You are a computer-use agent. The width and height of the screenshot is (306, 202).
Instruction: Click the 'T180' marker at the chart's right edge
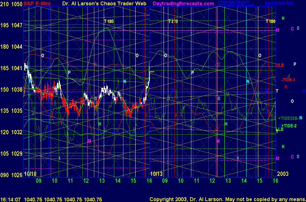click(x=270, y=21)
